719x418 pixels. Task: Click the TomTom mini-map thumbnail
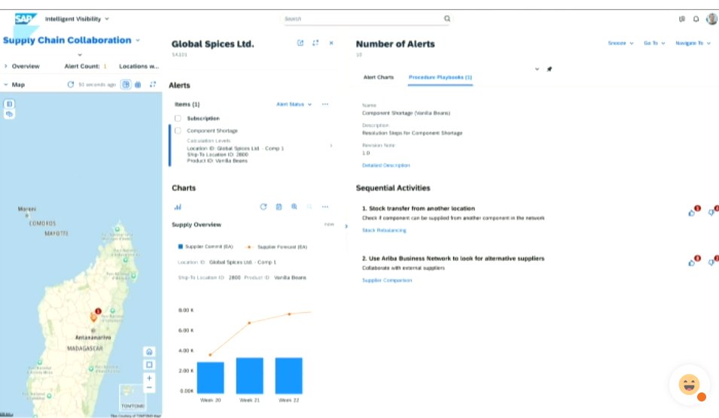tap(132, 397)
